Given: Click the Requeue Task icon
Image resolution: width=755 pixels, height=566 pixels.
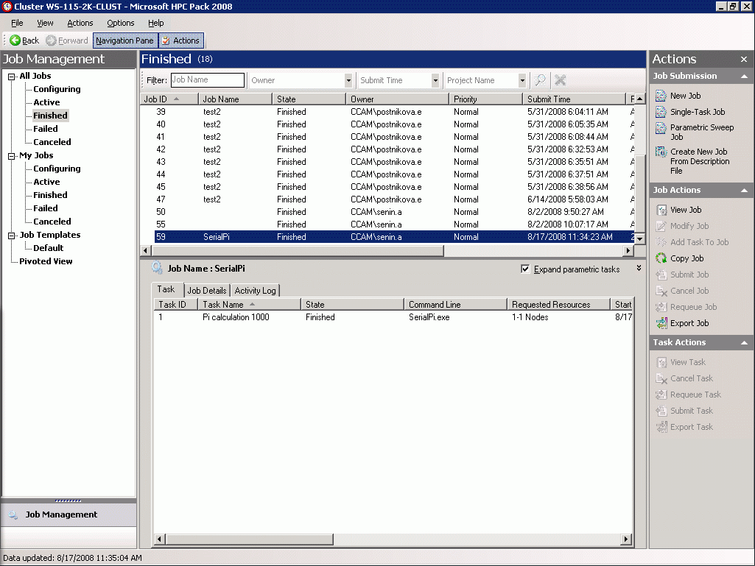Looking at the screenshot, I should pyautogui.click(x=661, y=395).
